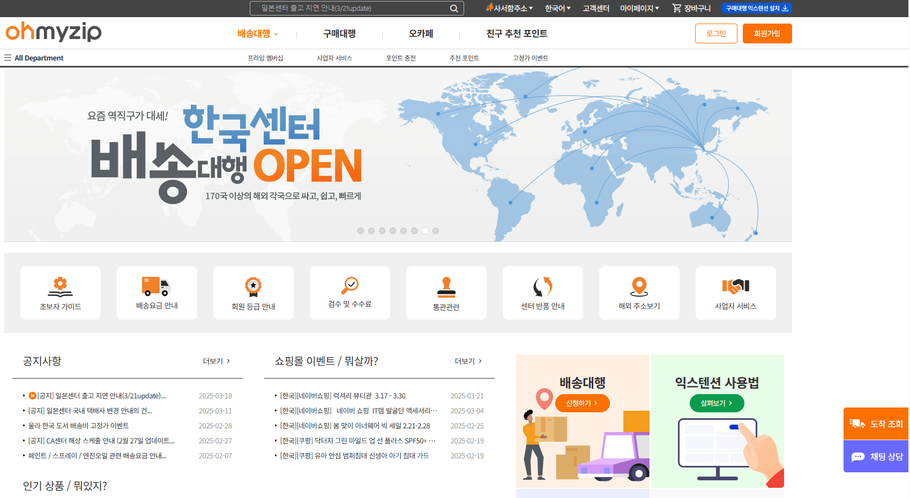Click the 회원가입 signup button
Screen dimensions: 910x498
click(767, 33)
